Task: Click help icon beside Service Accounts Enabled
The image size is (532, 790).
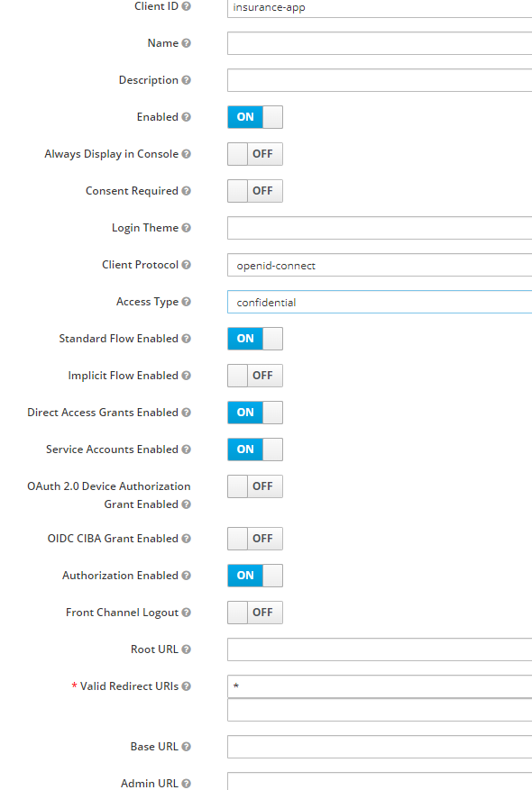Action: pos(186,449)
